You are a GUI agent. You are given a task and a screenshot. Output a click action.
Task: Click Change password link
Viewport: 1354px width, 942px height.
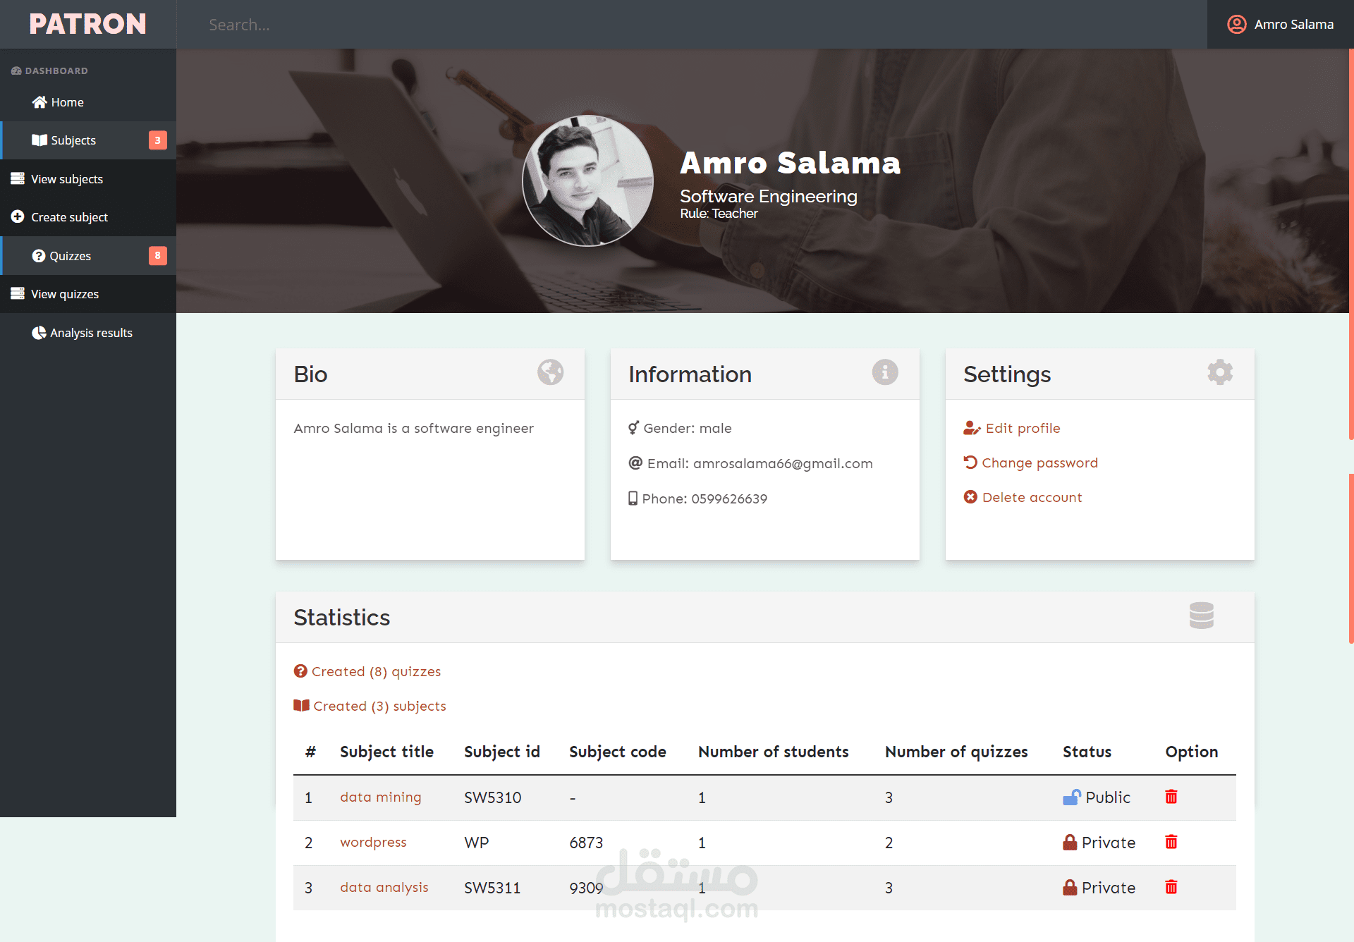(x=1039, y=463)
